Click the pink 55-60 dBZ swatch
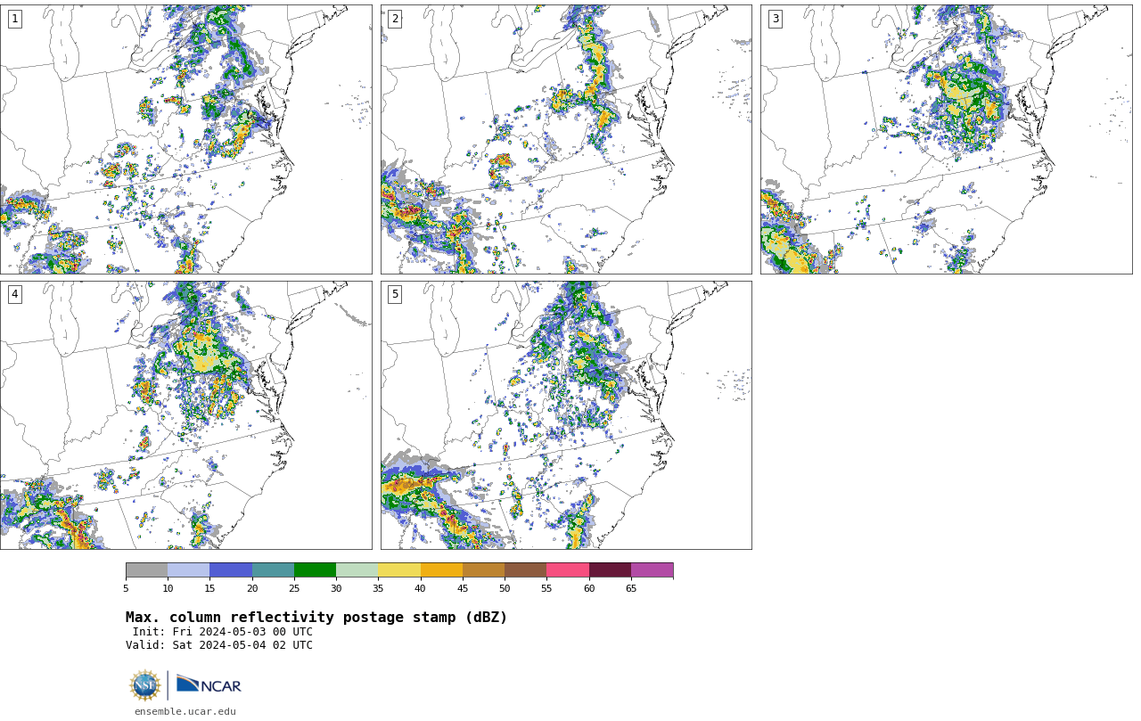Screen dimensions: 1141x721 click(568, 570)
